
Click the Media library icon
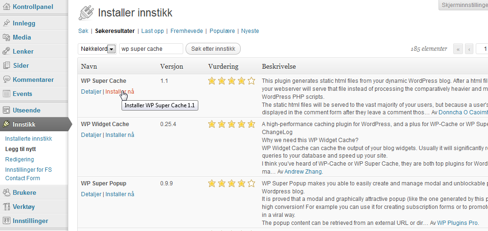(x=6, y=37)
